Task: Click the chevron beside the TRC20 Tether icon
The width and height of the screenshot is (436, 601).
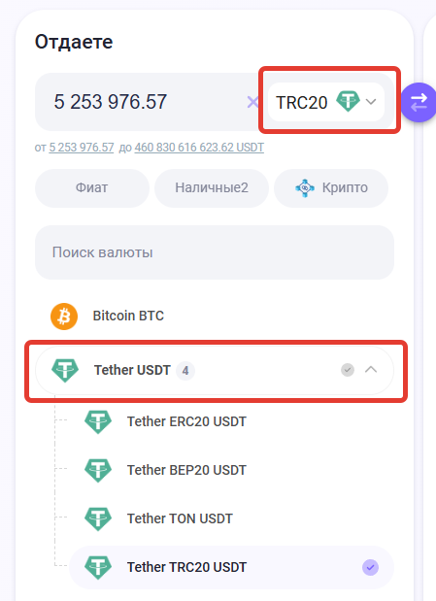Action: coord(371,102)
